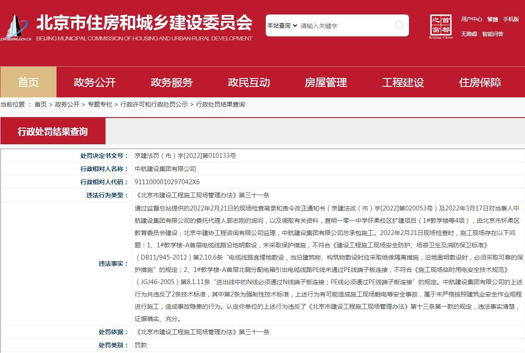Open 工程建设 navigation menu

point(403,82)
